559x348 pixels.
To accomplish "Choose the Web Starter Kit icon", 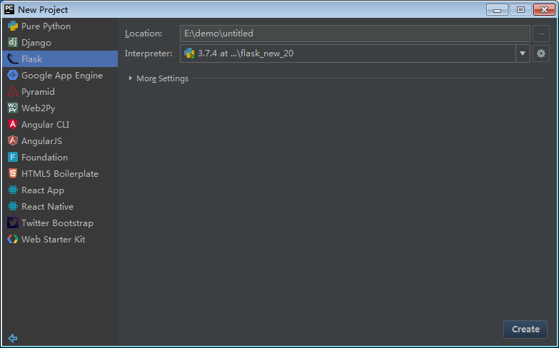I will pos(13,239).
